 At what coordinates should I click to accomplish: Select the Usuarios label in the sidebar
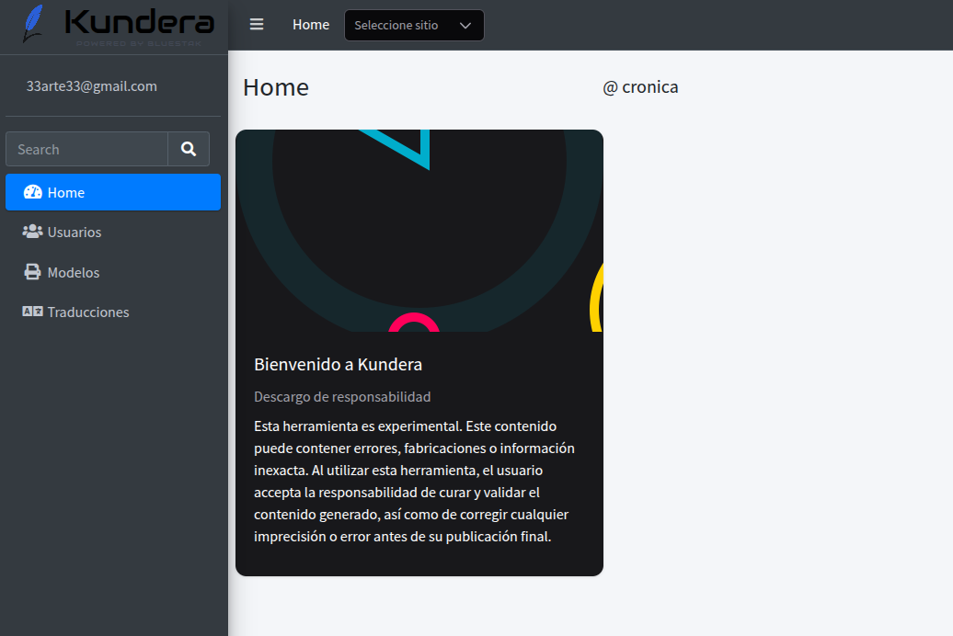click(x=75, y=233)
